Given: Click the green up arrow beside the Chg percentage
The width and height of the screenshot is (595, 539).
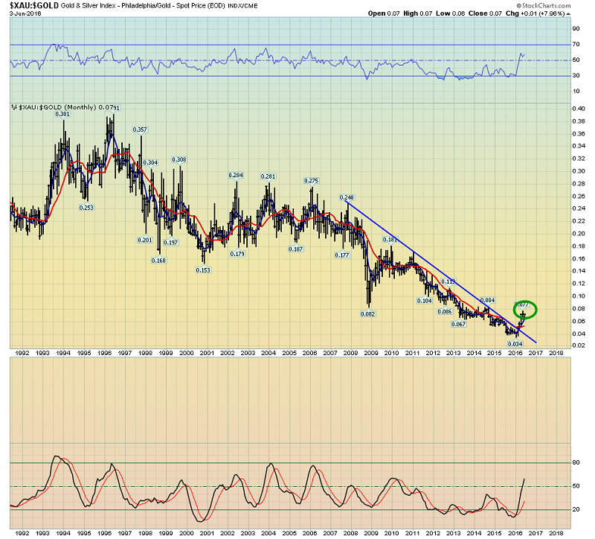Looking at the screenshot, I should click(x=568, y=13).
